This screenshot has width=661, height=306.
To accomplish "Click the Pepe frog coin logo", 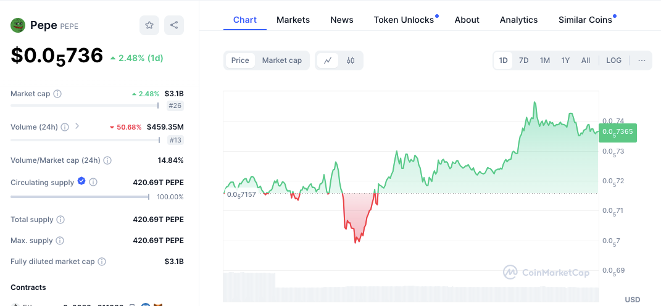I will point(18,25).
